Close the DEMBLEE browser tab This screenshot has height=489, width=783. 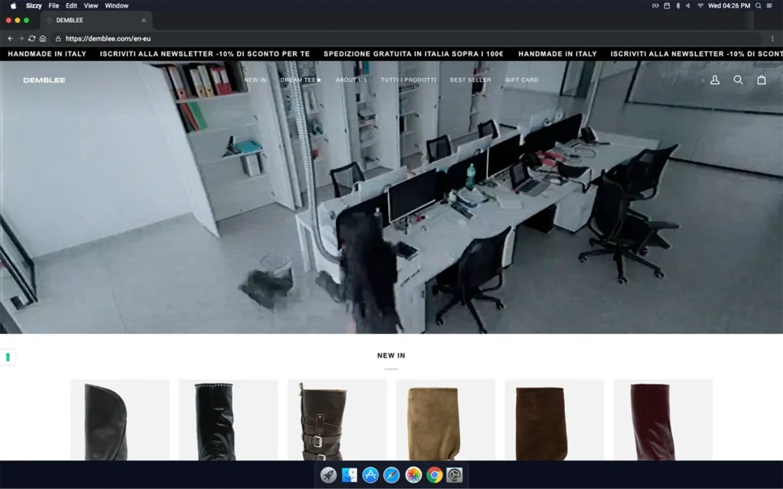(x=144, y=21)
